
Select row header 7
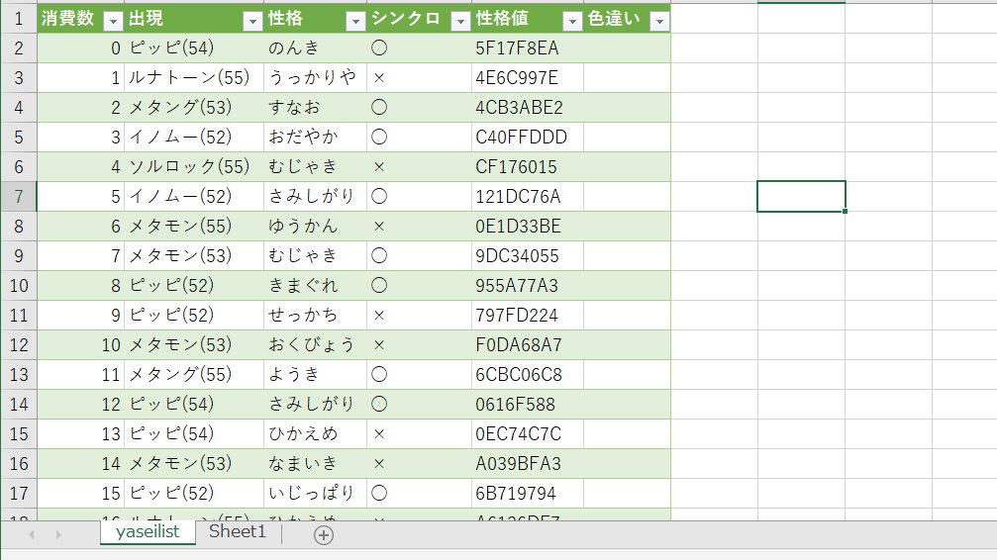tap(19, 197)
